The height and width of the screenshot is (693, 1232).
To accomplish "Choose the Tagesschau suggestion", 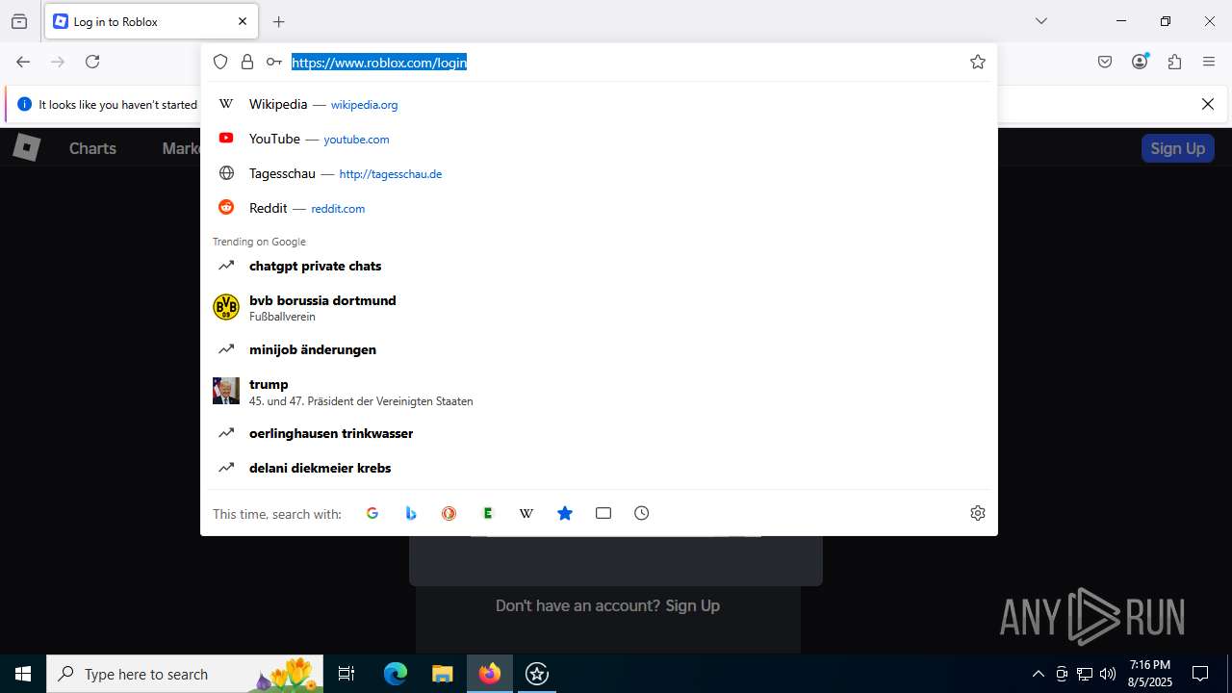I will [599, 173].
